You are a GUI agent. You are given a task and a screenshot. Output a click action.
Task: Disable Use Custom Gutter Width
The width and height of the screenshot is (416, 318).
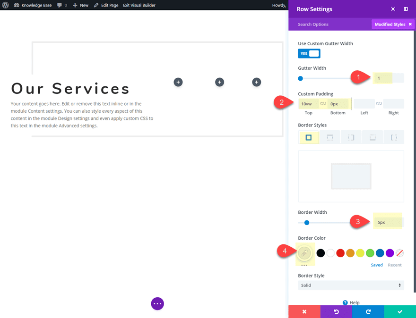tap(309, 53)
